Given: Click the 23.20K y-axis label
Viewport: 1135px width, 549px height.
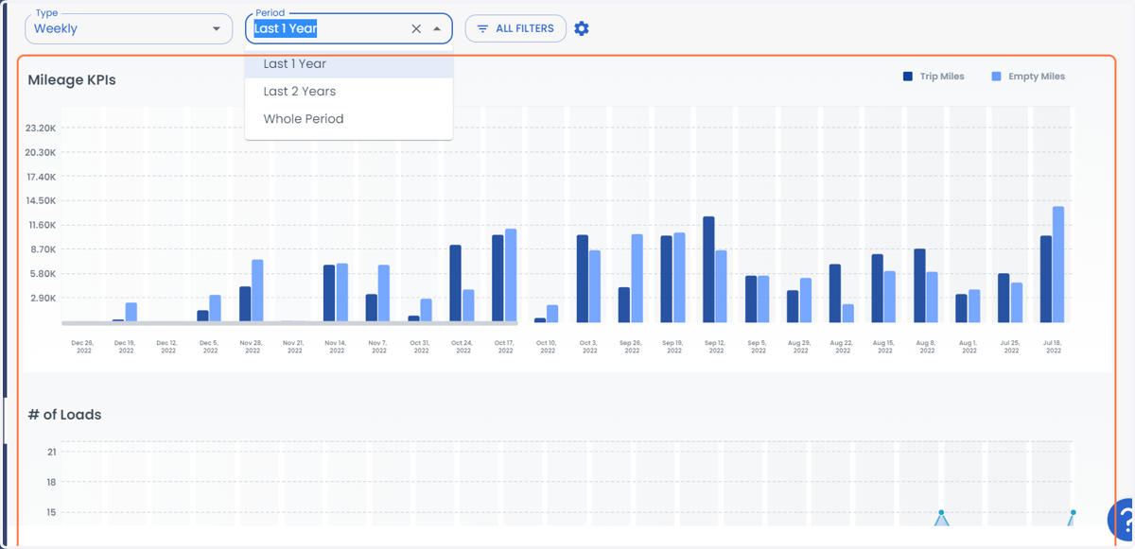Looking at the screenshot, I should click(x=41, y=129).
